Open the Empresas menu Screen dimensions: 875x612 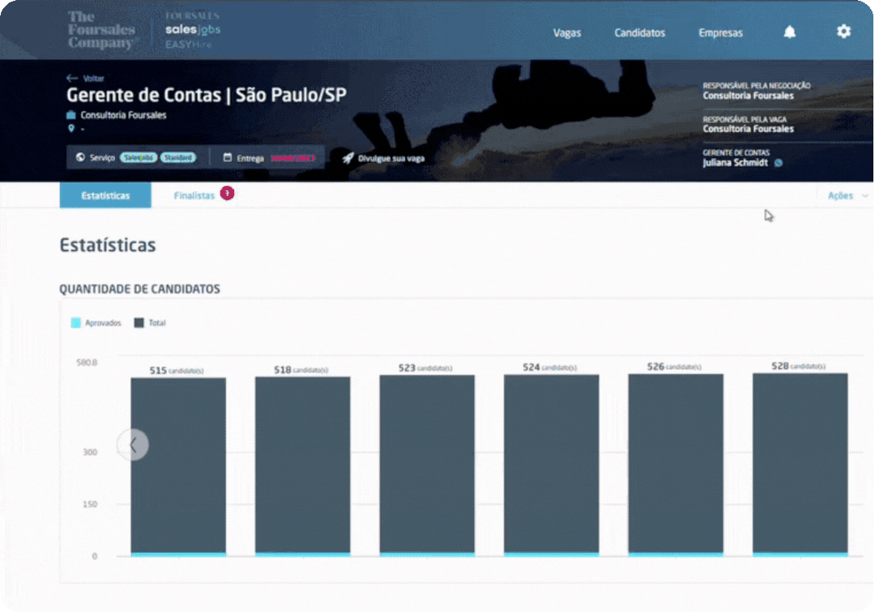tap(720, 33)
